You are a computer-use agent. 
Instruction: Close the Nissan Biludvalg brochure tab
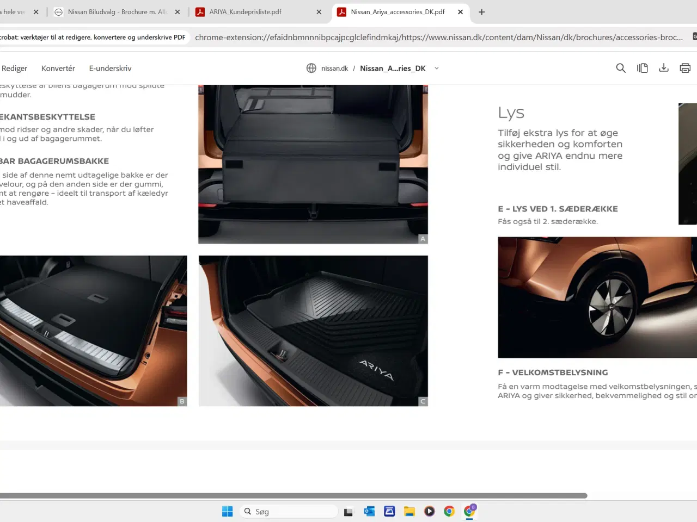[177, 11]
